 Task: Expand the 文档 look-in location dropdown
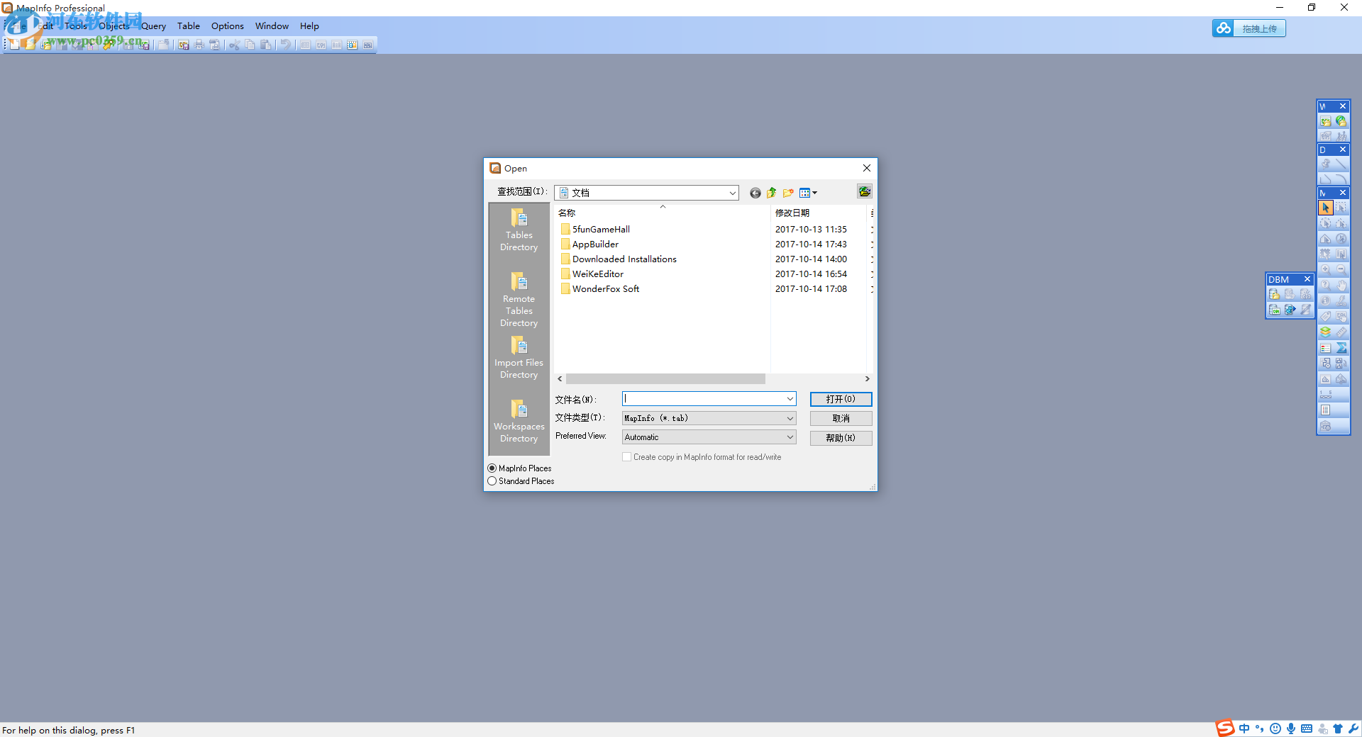(x=731, y=192)
